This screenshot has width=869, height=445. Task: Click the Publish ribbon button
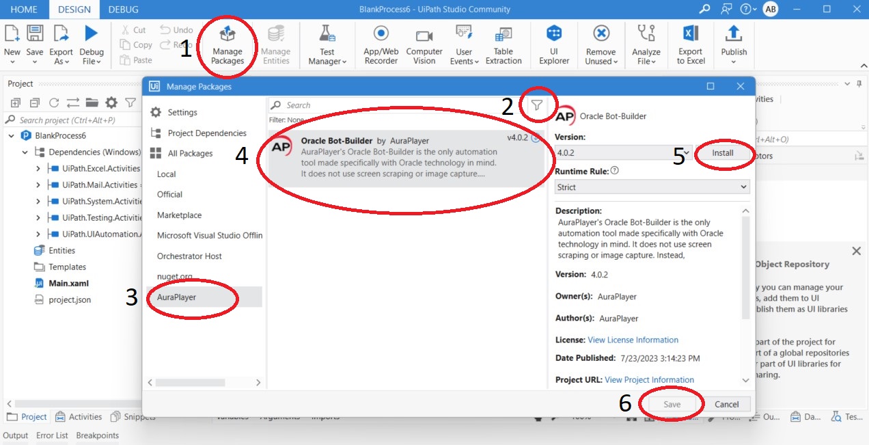(734, 45)
